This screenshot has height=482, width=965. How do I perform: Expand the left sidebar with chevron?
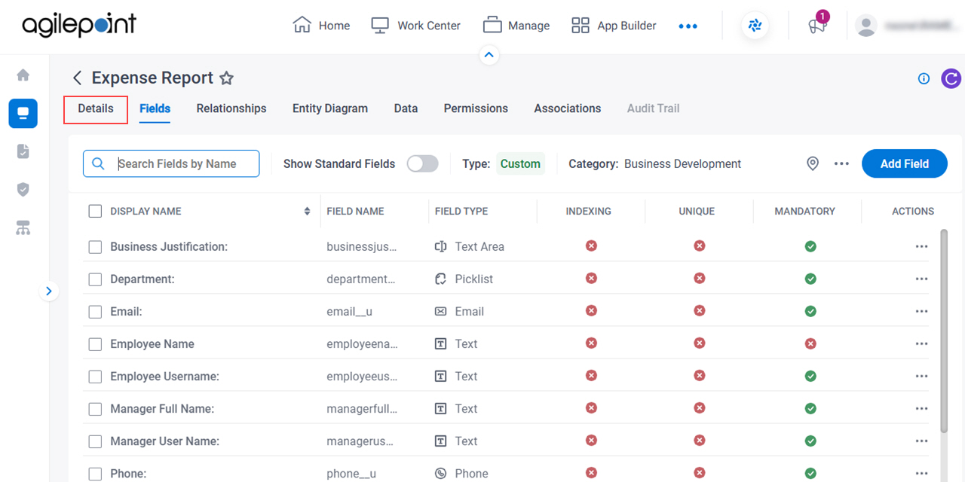tap(49, 291)
